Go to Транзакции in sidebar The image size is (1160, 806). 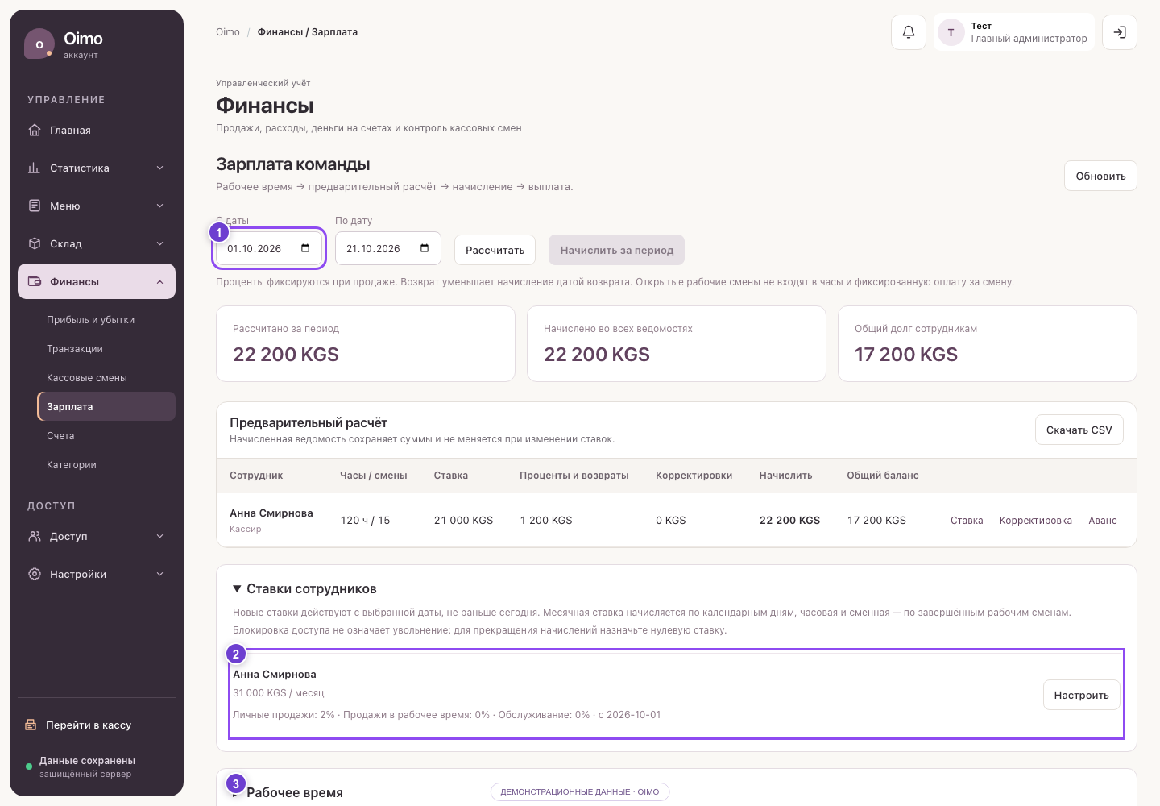pos(106,349)
